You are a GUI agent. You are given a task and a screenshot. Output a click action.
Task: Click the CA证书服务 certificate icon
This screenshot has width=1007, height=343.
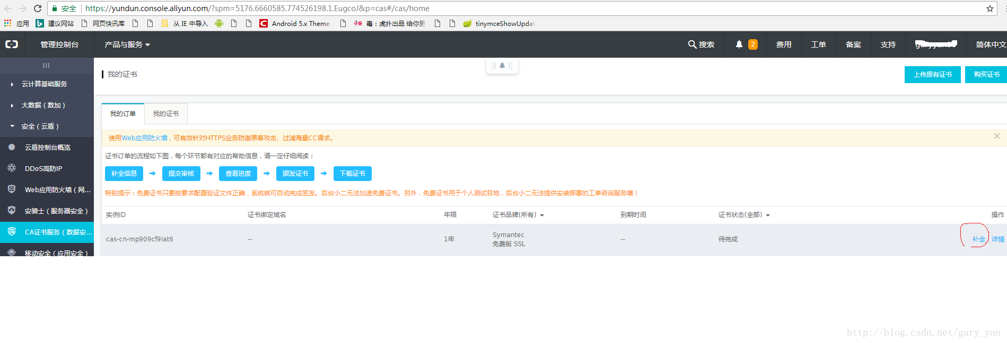click(12, 231)
